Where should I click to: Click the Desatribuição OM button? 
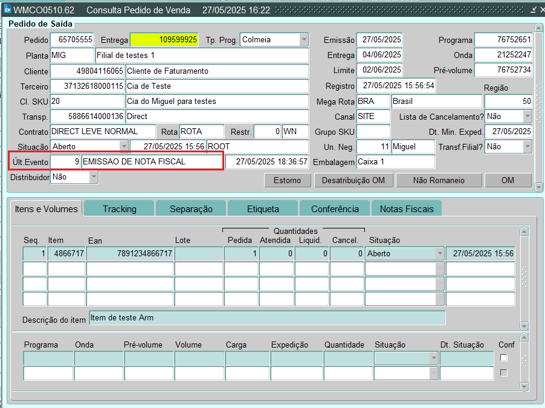(353, 180)
